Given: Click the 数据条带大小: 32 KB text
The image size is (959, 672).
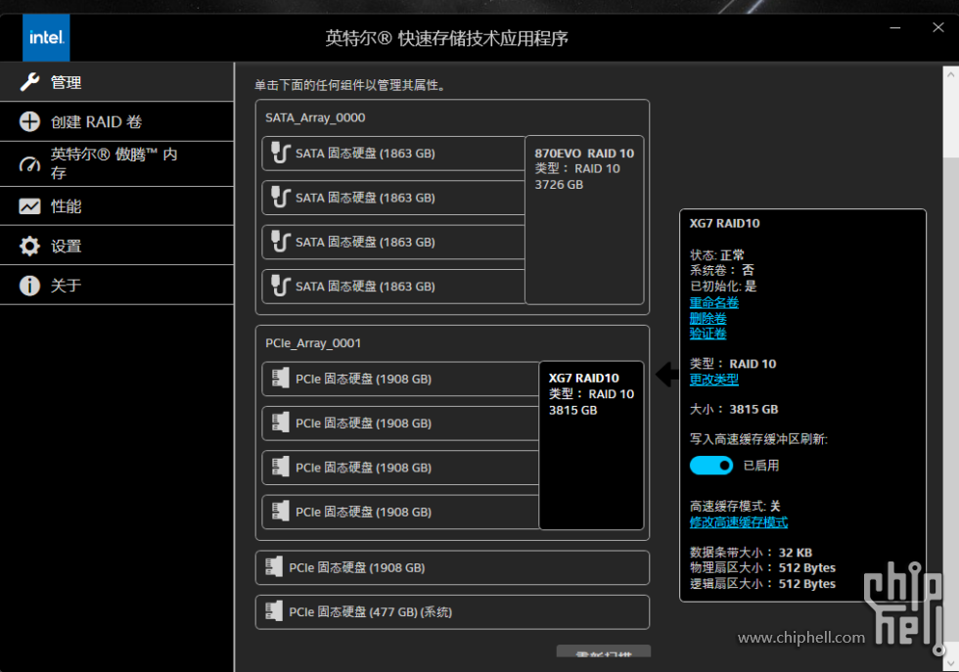Looking at the screenshot, I should 752,552.
